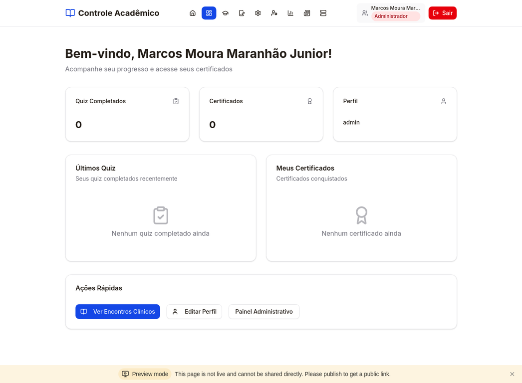This screenshot has height=383, width=522.
Task: Click the Preview mode label
Action: tap(145, 374)
